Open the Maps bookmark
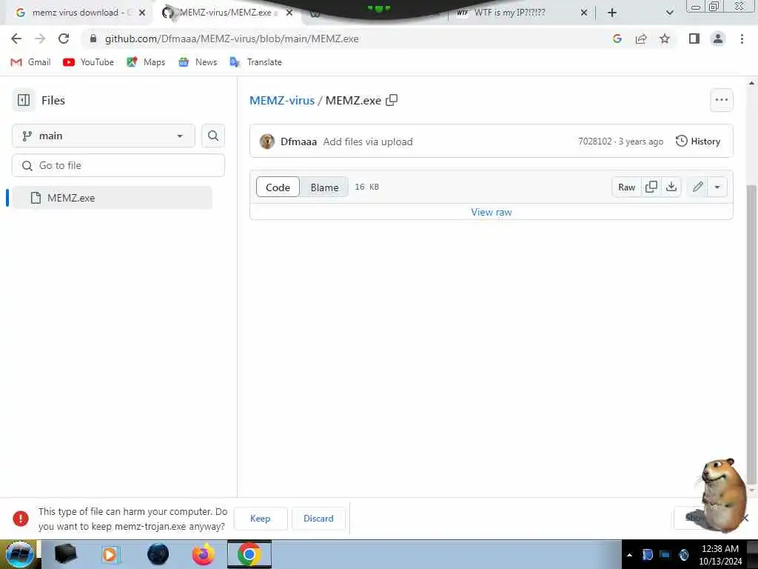 tap(146, 62)
